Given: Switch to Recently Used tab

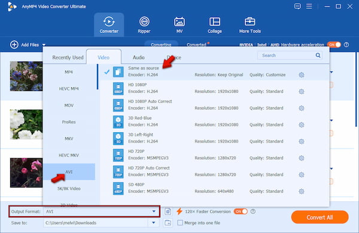Looking at the screenshot, I should [68, 58].
